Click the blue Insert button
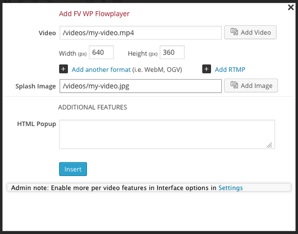The image size is (298, 234). [73, 169]
